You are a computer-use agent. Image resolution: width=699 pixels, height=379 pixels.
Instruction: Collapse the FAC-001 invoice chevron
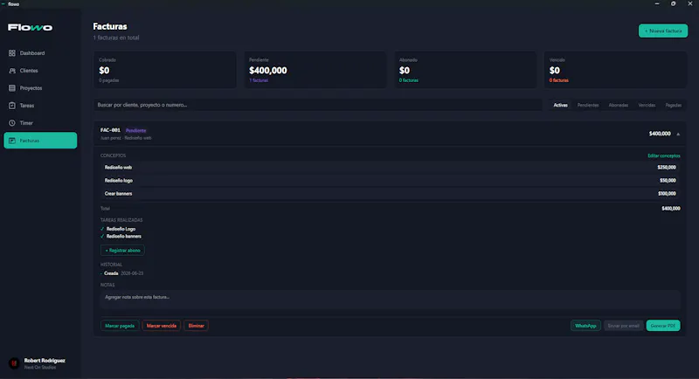click(678, 134)
